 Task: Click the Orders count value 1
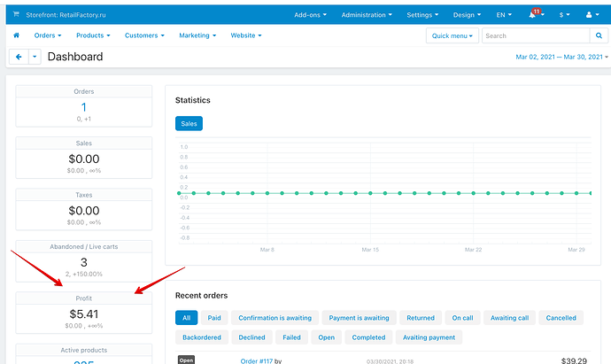coord(84,107)
